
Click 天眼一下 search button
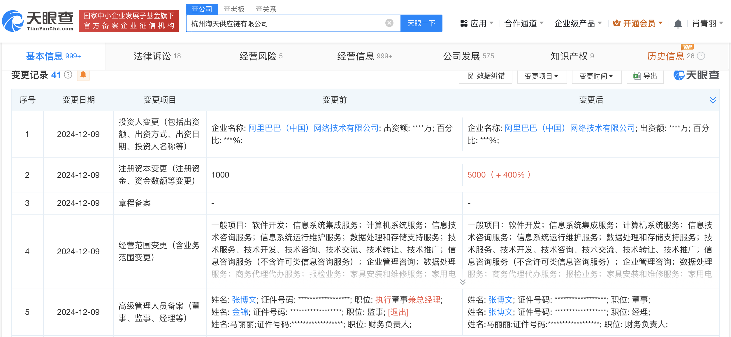pyautogui.click(x=421, y=23)
